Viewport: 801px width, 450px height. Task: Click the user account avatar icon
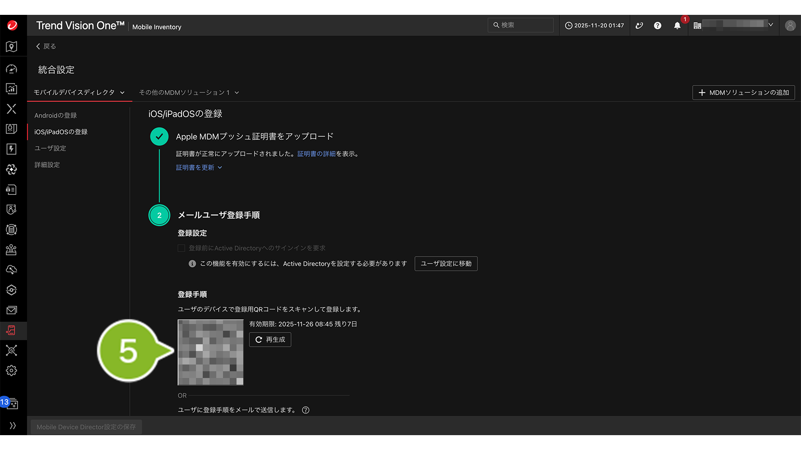coord(790,26)
